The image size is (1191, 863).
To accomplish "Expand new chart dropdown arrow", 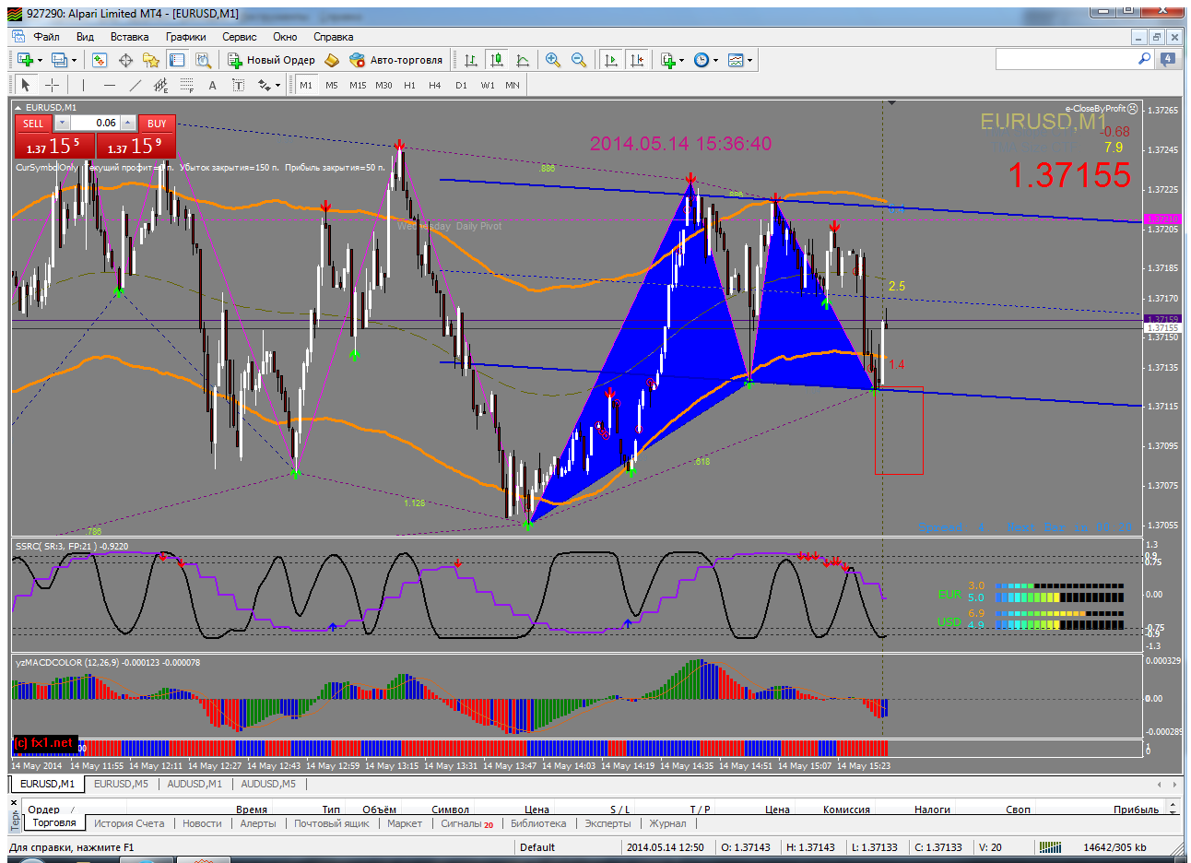I will coord(40,60).
